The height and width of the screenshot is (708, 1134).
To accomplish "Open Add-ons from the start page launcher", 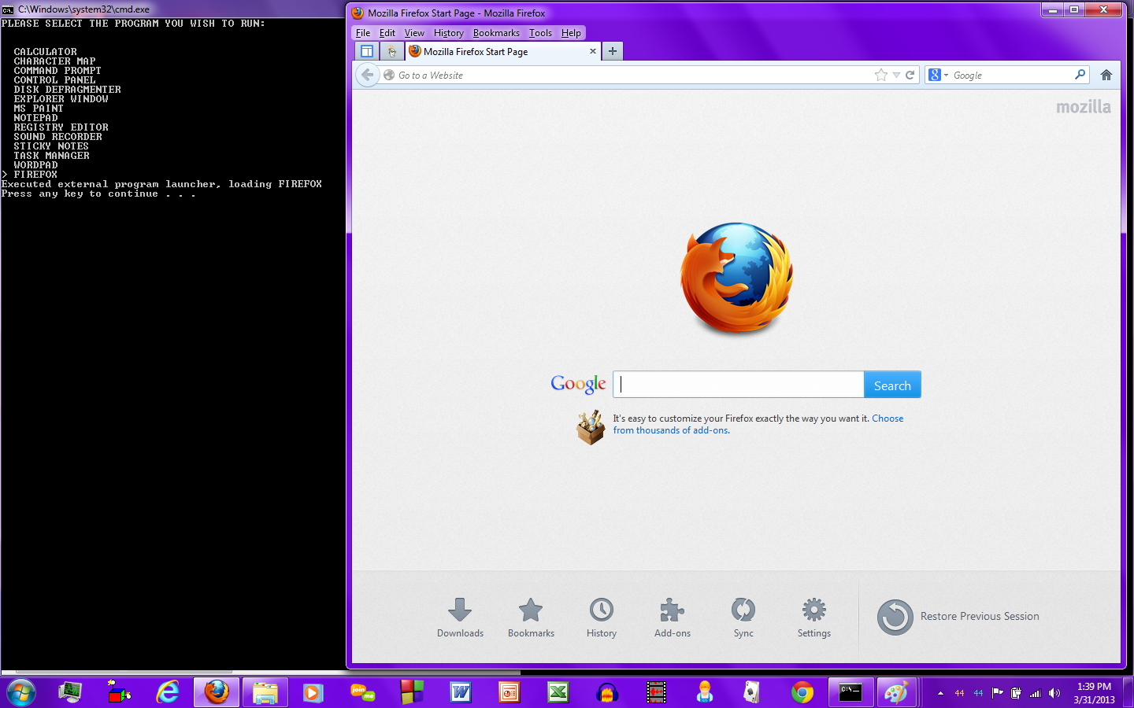I will 673,617.
